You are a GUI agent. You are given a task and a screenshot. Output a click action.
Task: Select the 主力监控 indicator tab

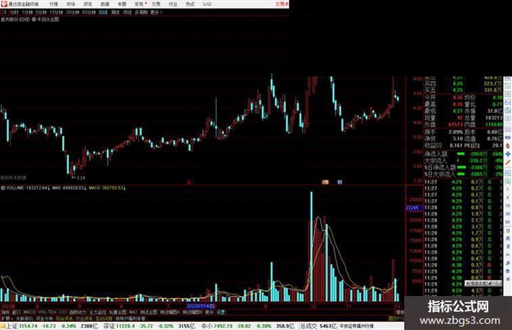point(98,312)
